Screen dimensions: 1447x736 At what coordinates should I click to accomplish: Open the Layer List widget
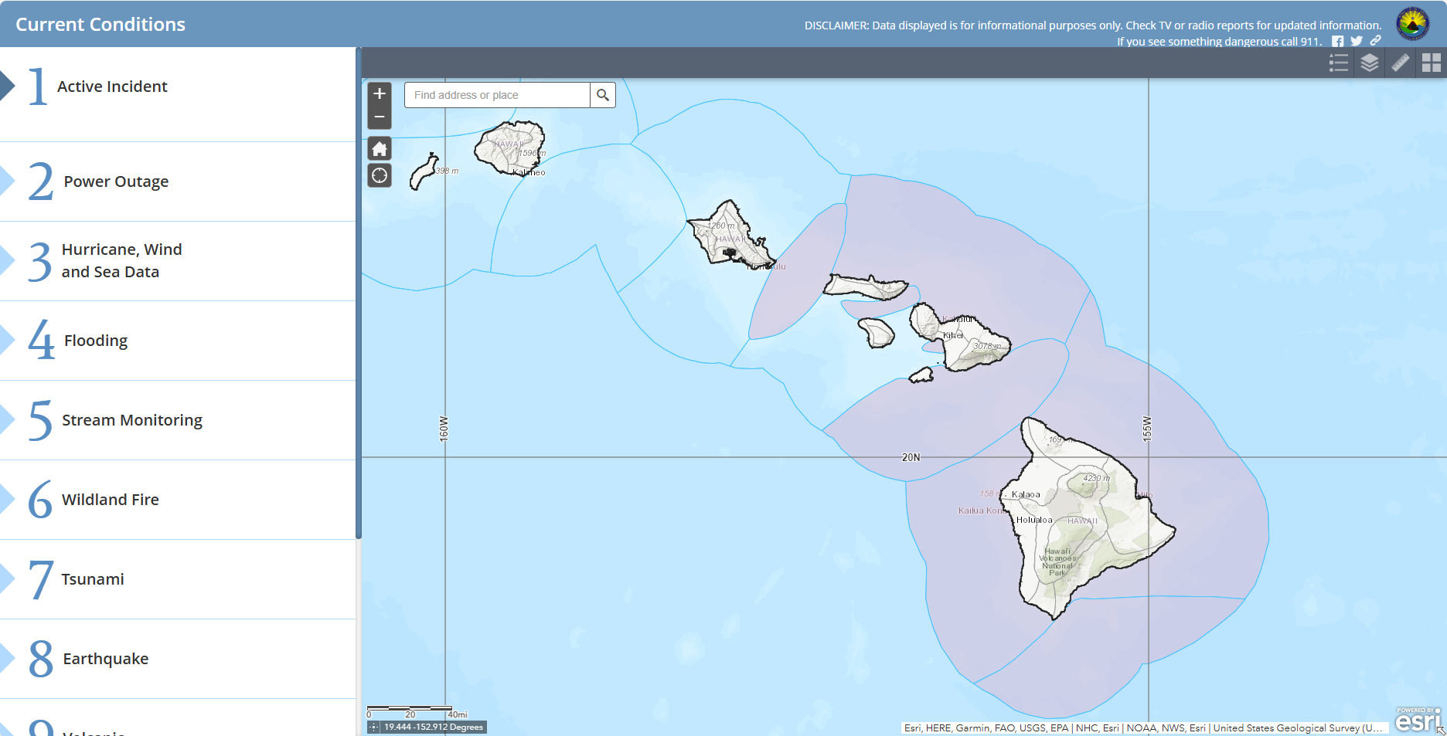click(1370, 63)
